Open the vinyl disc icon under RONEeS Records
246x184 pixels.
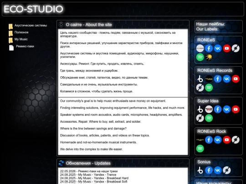(200, 88)
